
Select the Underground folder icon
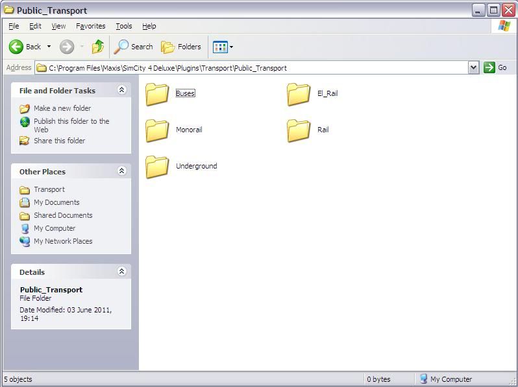point(157,167)
